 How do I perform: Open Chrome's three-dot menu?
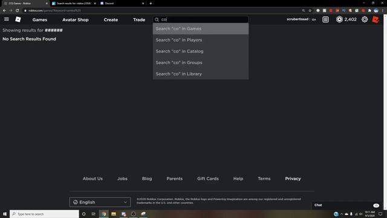383,11
